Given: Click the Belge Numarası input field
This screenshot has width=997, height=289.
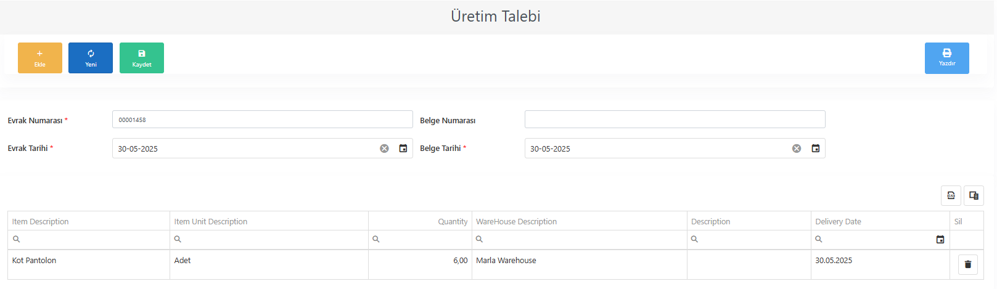Looking at the screenshot, I should 675,120.
